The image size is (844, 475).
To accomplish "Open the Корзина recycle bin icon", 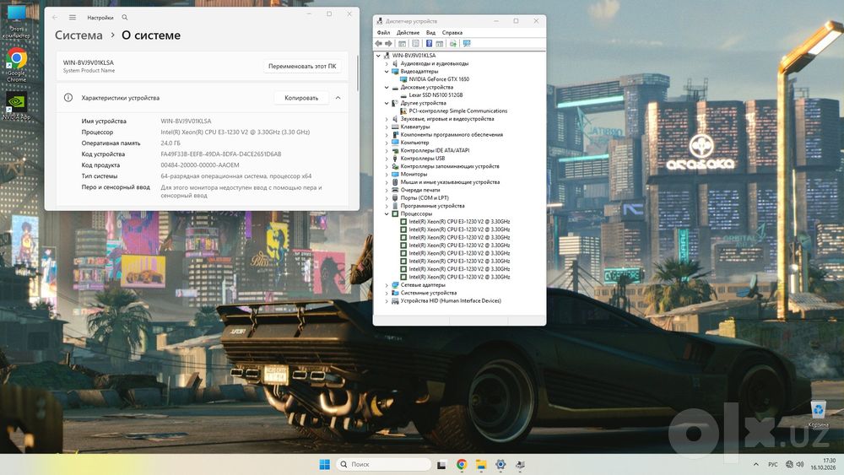I will click(818, 413).
